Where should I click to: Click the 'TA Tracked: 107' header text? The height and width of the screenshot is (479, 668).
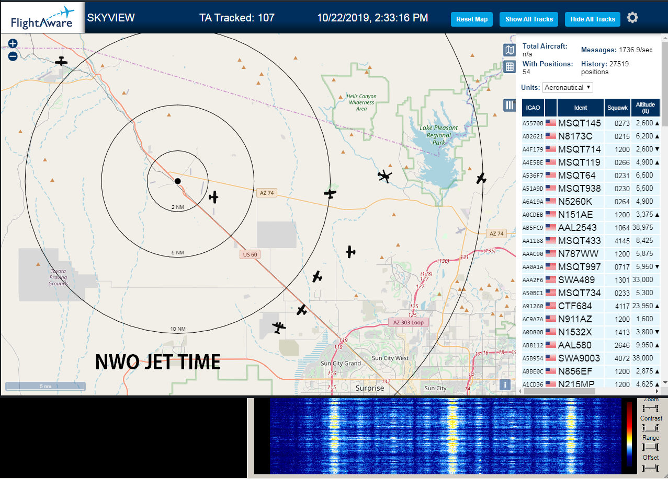(237, 18)
